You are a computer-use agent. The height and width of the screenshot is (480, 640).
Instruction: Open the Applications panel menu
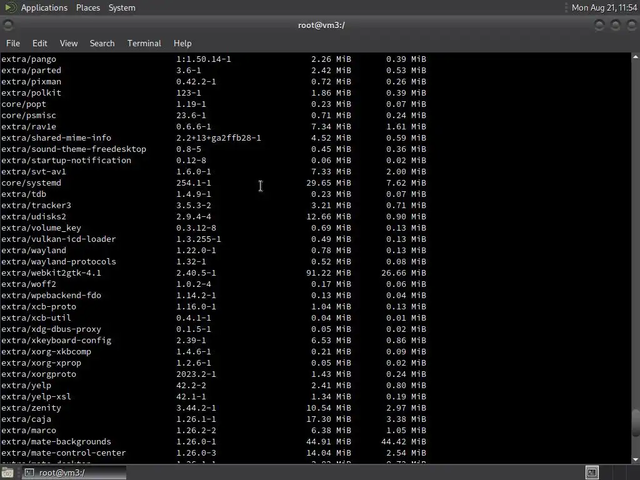pyautogui.click(x=44, y=7)
